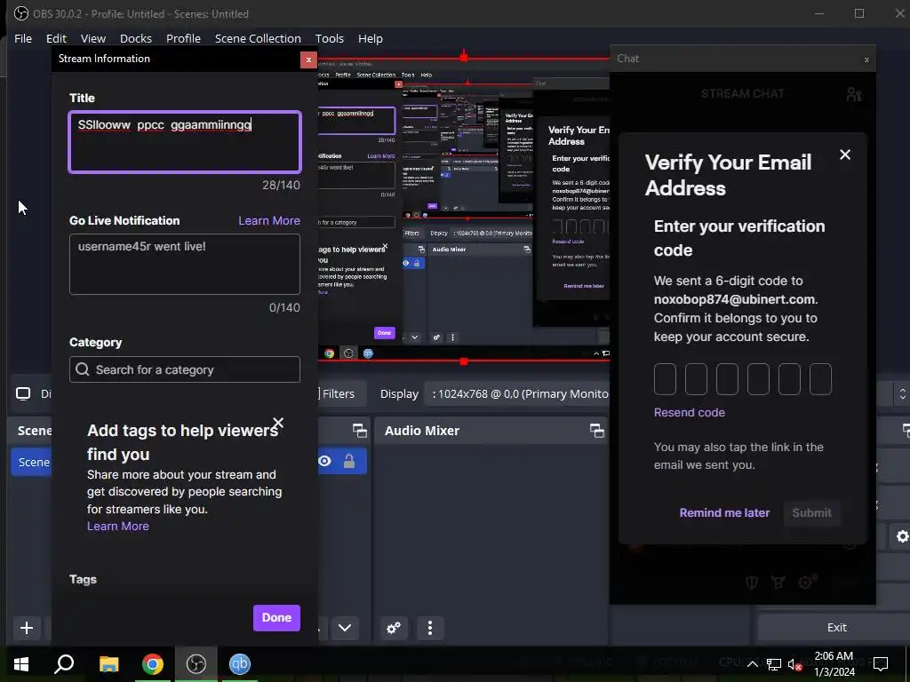The height and width of the screenshot is (682, 910).
Task: Open Learn More link beside Go Live Notification
Action: point(269,220)
